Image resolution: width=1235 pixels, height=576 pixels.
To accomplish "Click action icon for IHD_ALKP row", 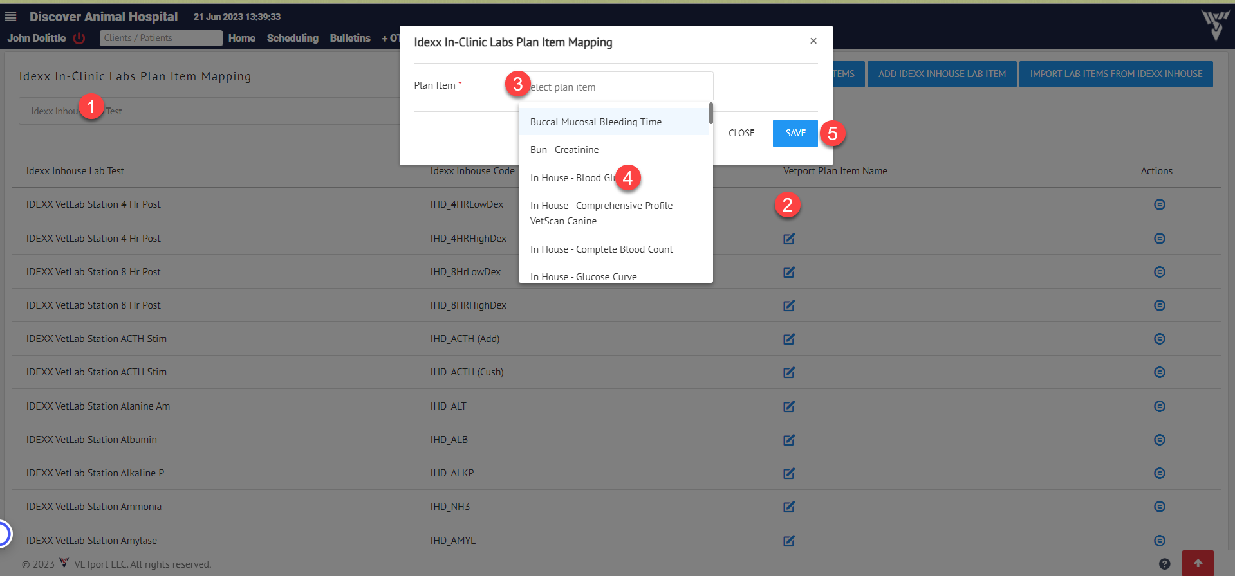I will click(x=1160, y=473).
